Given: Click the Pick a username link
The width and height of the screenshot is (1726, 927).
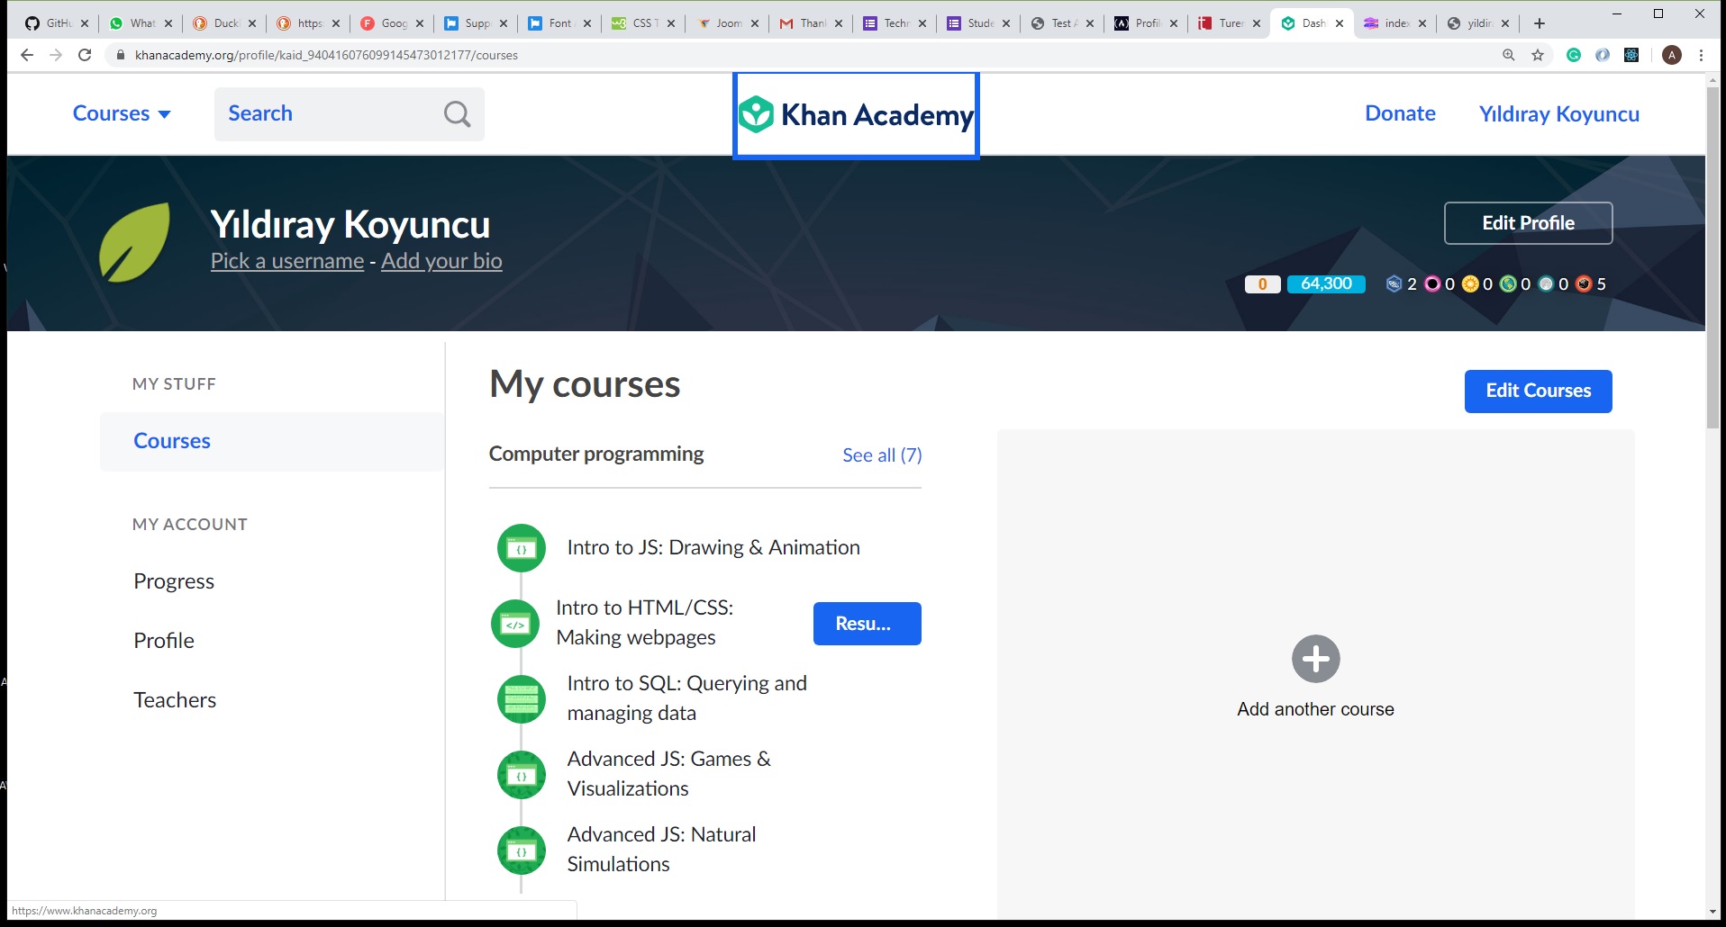Looking at the screenshot, I should 287,261.
